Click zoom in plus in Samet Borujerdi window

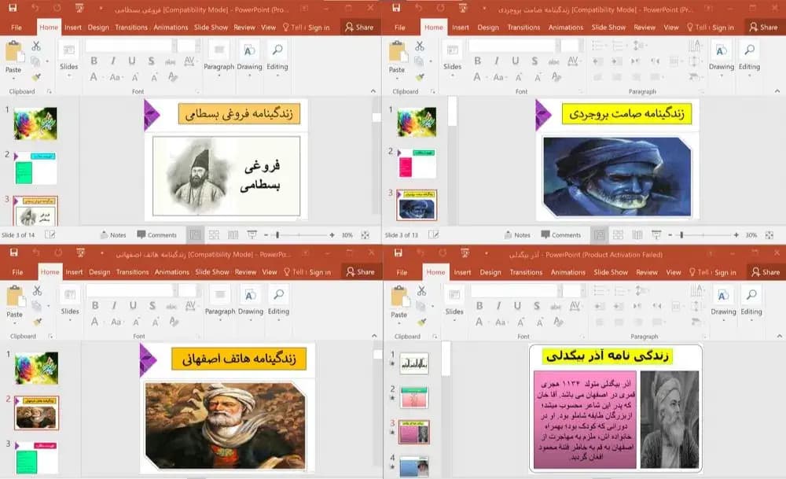pos(736,234)
